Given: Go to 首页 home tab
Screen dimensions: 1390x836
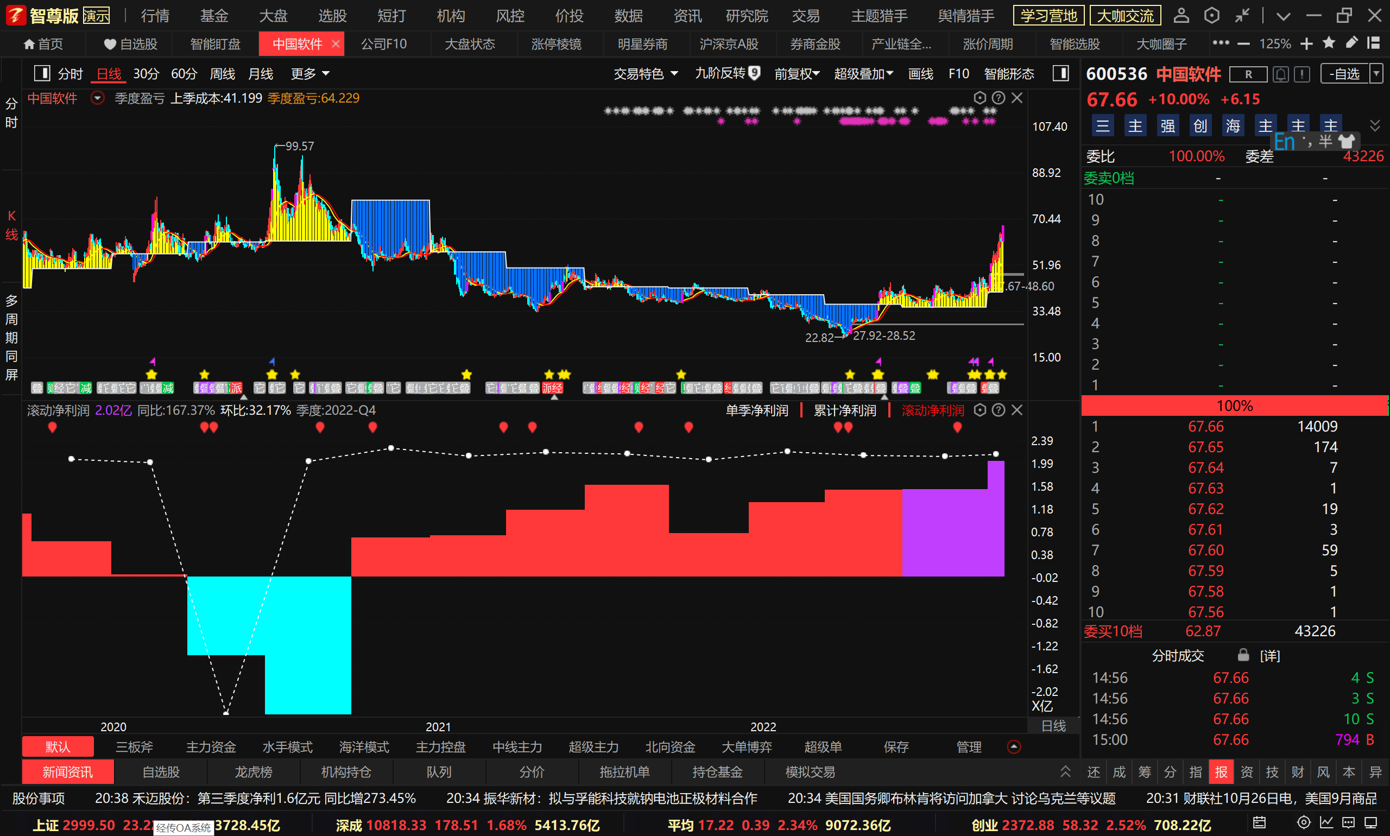Looking at the screenshot, I should click(43, 44).
